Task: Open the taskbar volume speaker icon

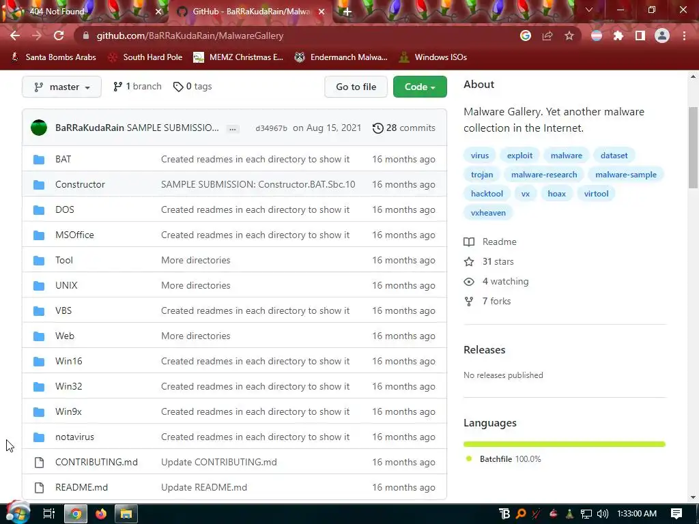Action: [603, 514]
